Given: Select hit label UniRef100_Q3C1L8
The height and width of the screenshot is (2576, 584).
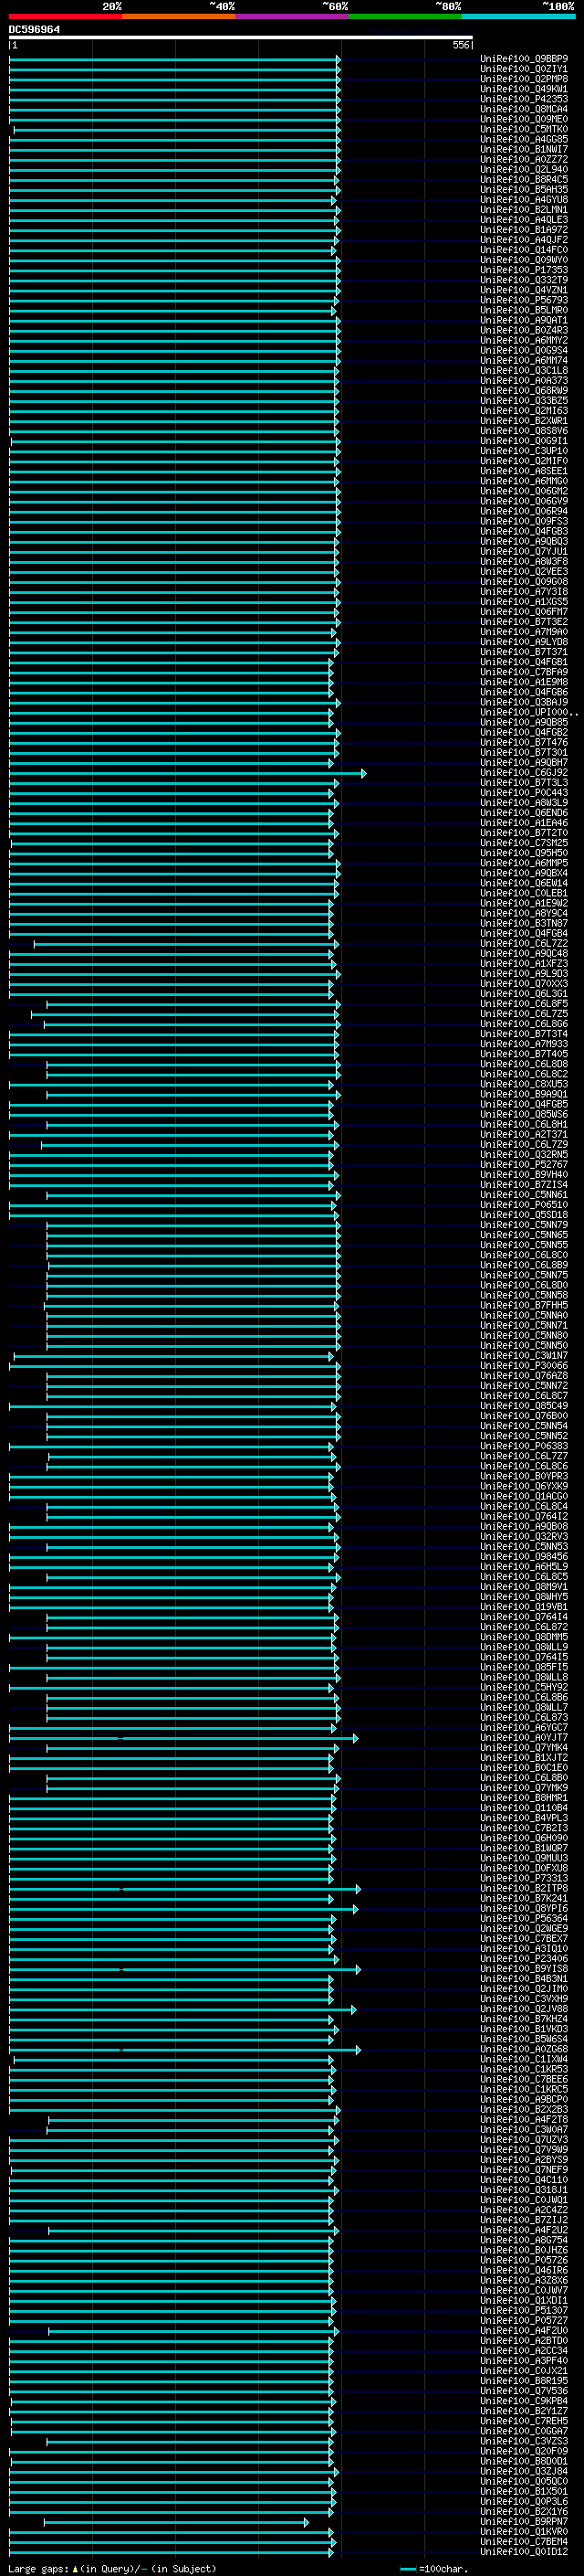Looking at the screenshot, I should click(x=524, y=370).
